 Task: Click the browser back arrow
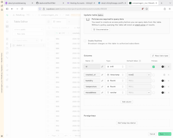(12, 9)
